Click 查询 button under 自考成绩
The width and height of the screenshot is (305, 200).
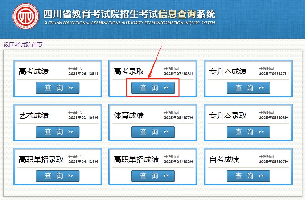[x=248, y=176]
